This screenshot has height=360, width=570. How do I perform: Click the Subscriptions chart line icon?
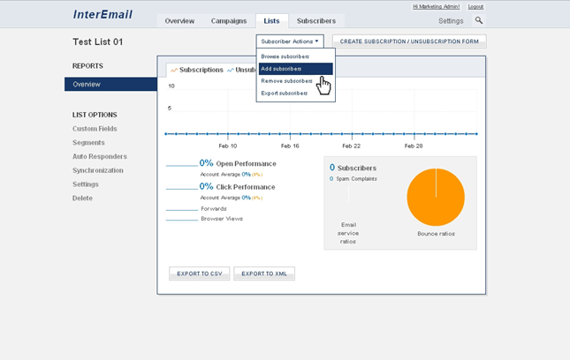174,70
